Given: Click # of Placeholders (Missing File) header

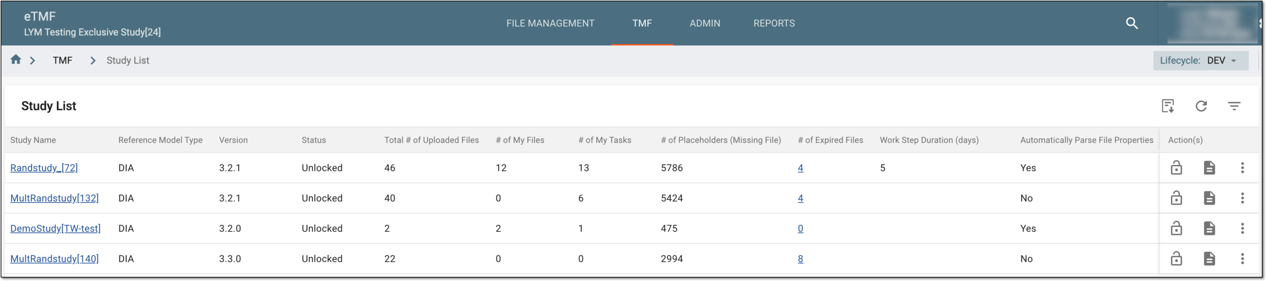Looking at the screenshot, I should pyautogui.click(x=721, y=140).
